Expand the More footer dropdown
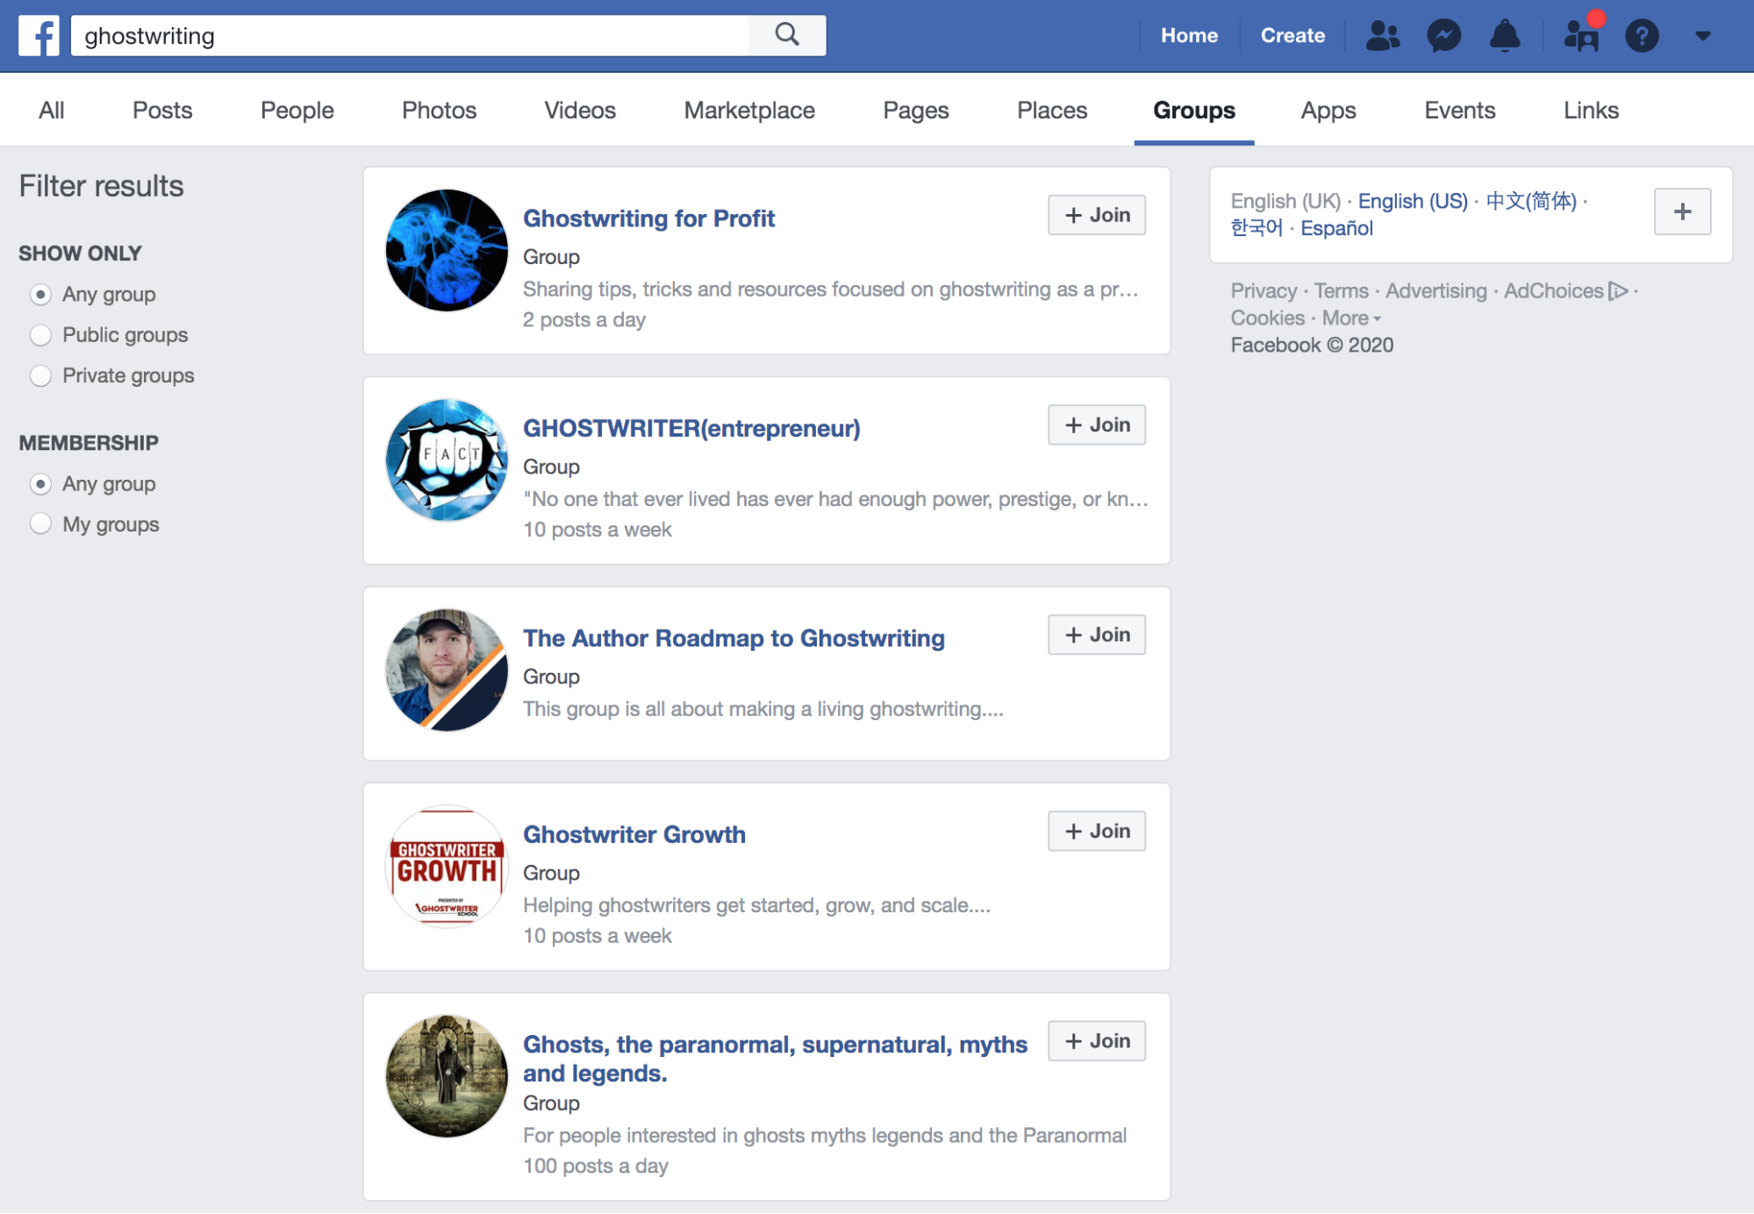The image size is (1754, 1214). coord(1351,318)
